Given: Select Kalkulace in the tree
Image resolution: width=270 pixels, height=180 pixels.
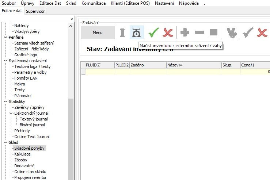Looking at the screenshot, I should coord(23,154).
